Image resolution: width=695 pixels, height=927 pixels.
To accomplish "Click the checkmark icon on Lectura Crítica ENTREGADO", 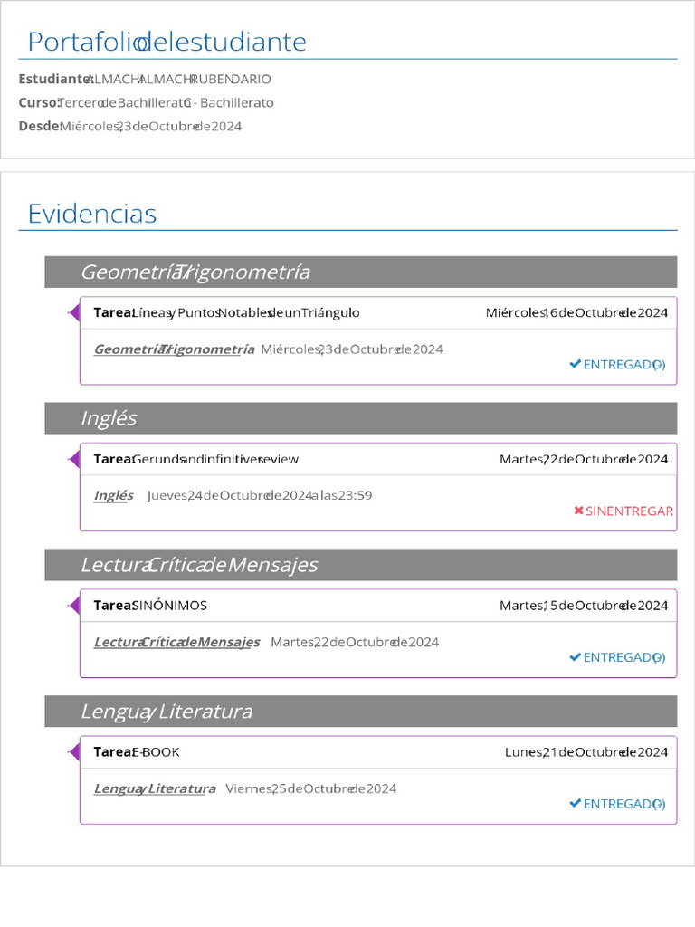I will click(x=575, y=657).
